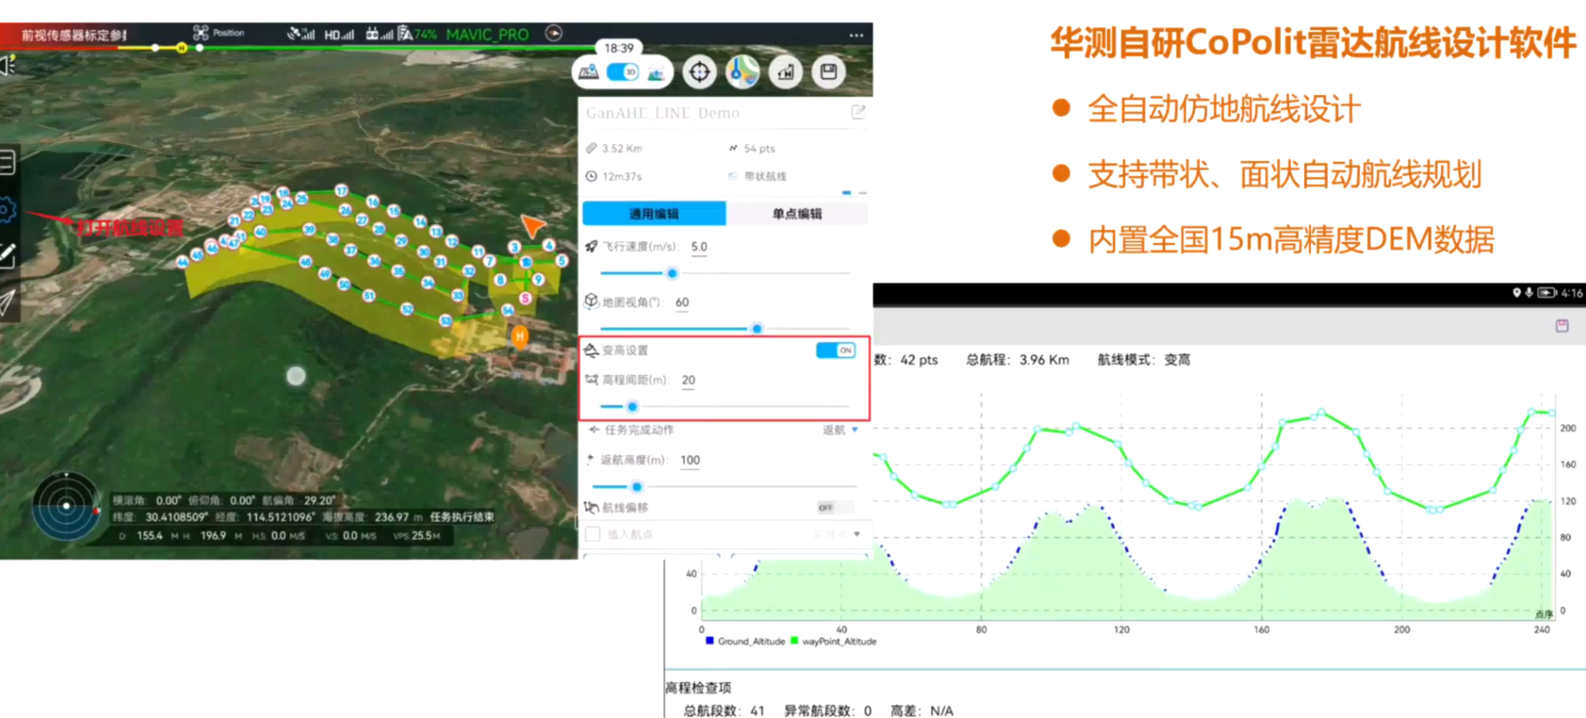Viewport: 1586px width, 718px height.
Task: Click the 2D map location icon
Action: pyautogui.click(x=588, y=73)
